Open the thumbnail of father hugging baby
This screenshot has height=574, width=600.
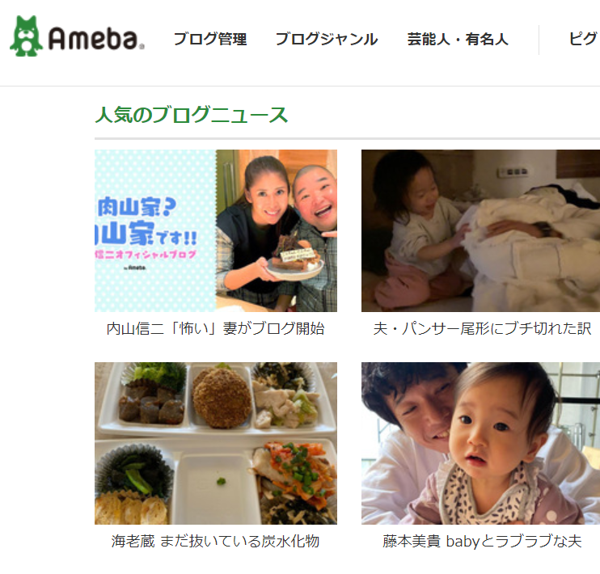click(480, 443)
